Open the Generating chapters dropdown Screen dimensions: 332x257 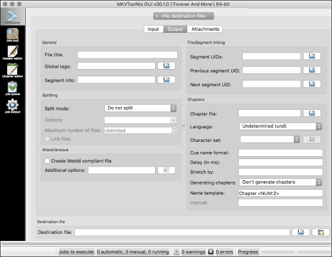(280, 182)
